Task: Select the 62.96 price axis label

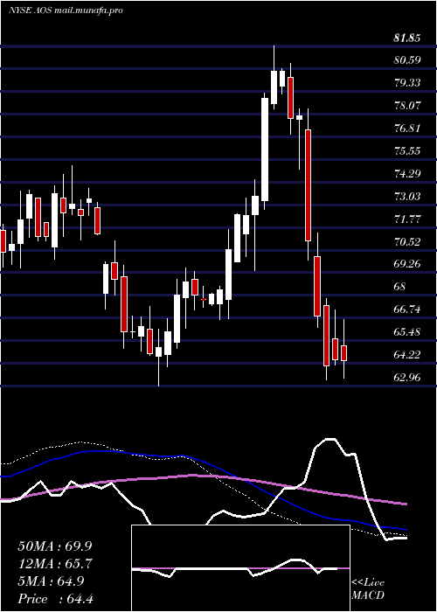Action: click(407, 378)
